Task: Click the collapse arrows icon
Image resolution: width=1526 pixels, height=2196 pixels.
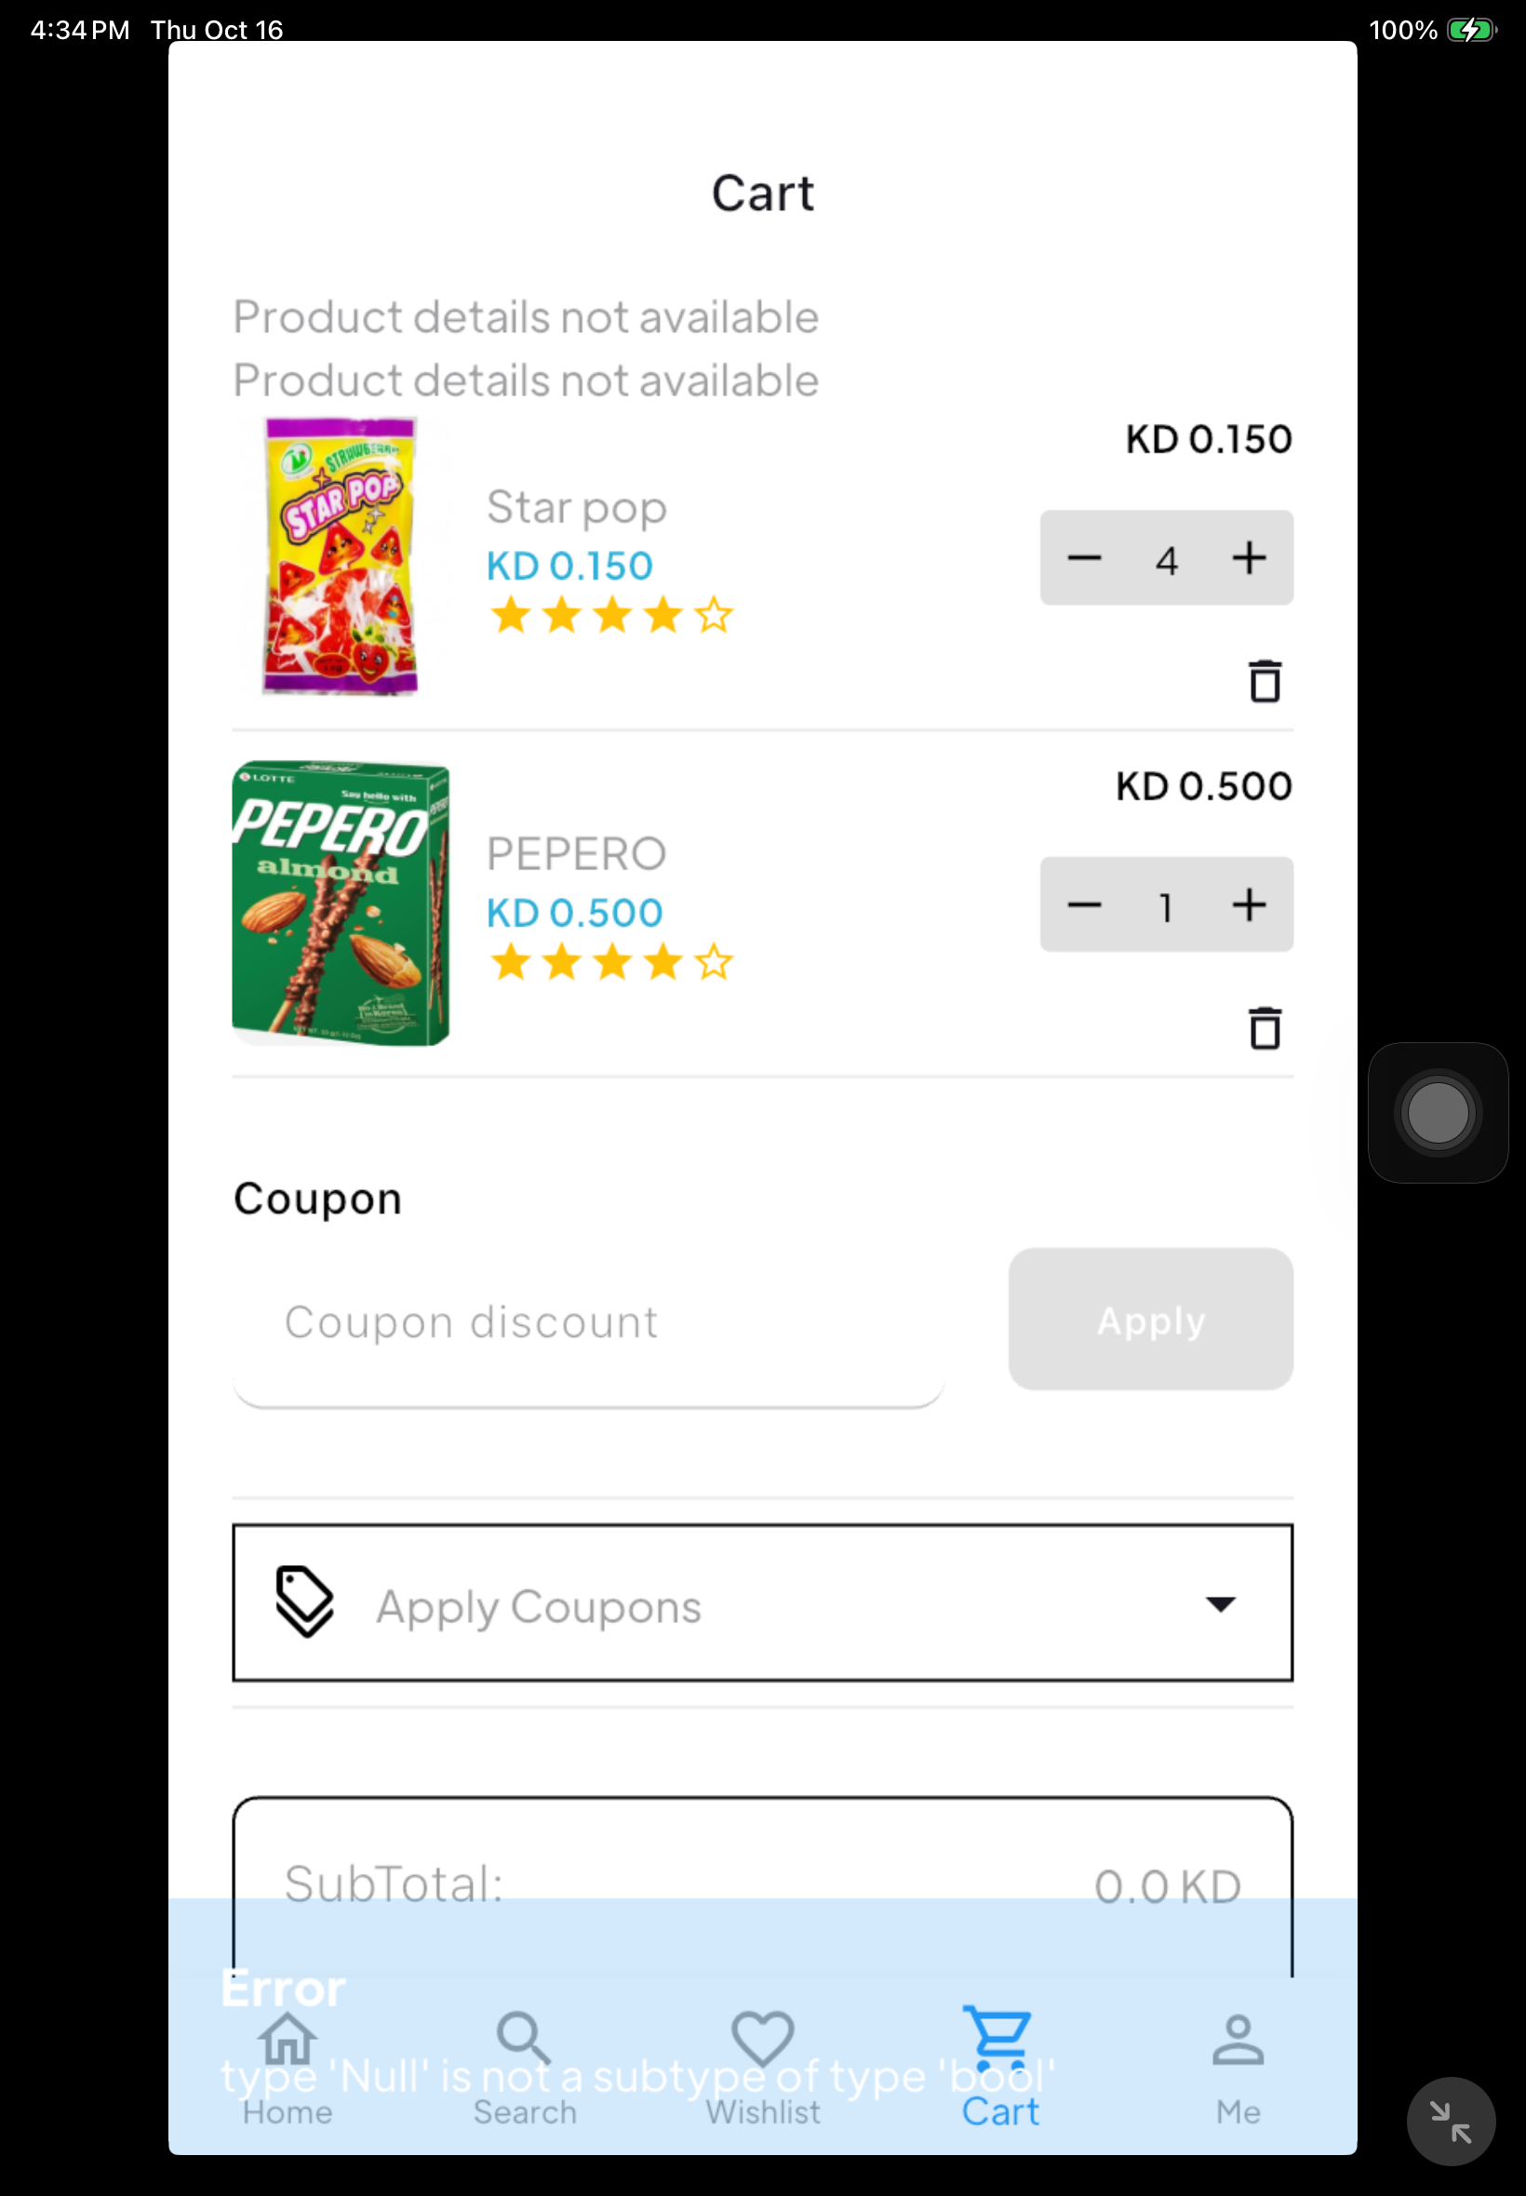Action: (x=1450, y=2122)
